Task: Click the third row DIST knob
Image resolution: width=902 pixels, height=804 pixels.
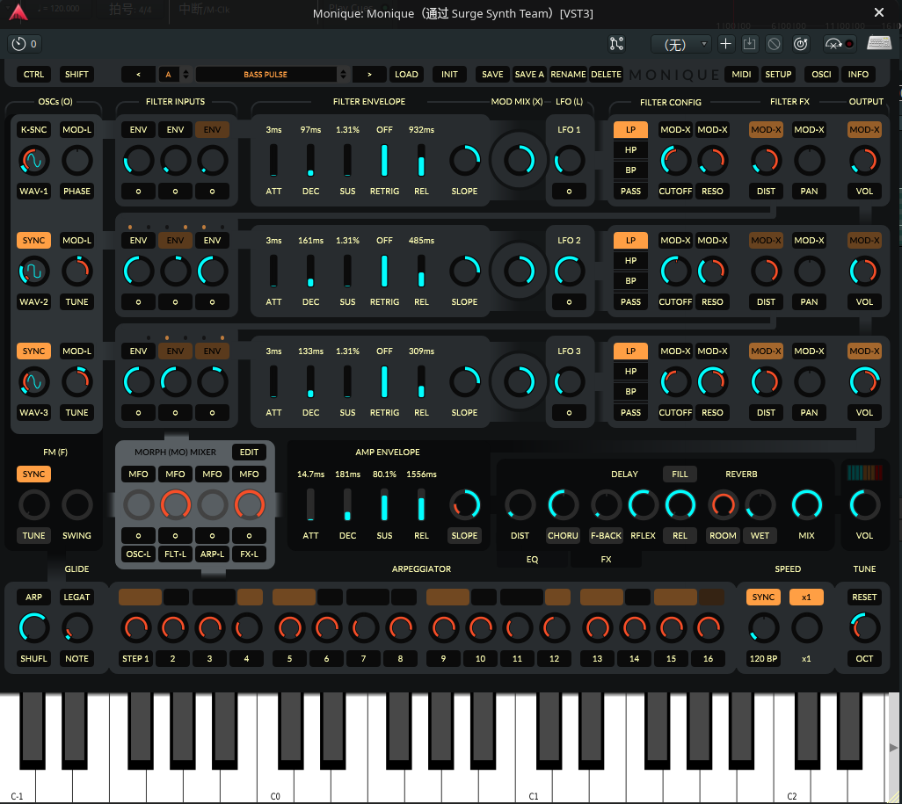Action: coord(766,382)
